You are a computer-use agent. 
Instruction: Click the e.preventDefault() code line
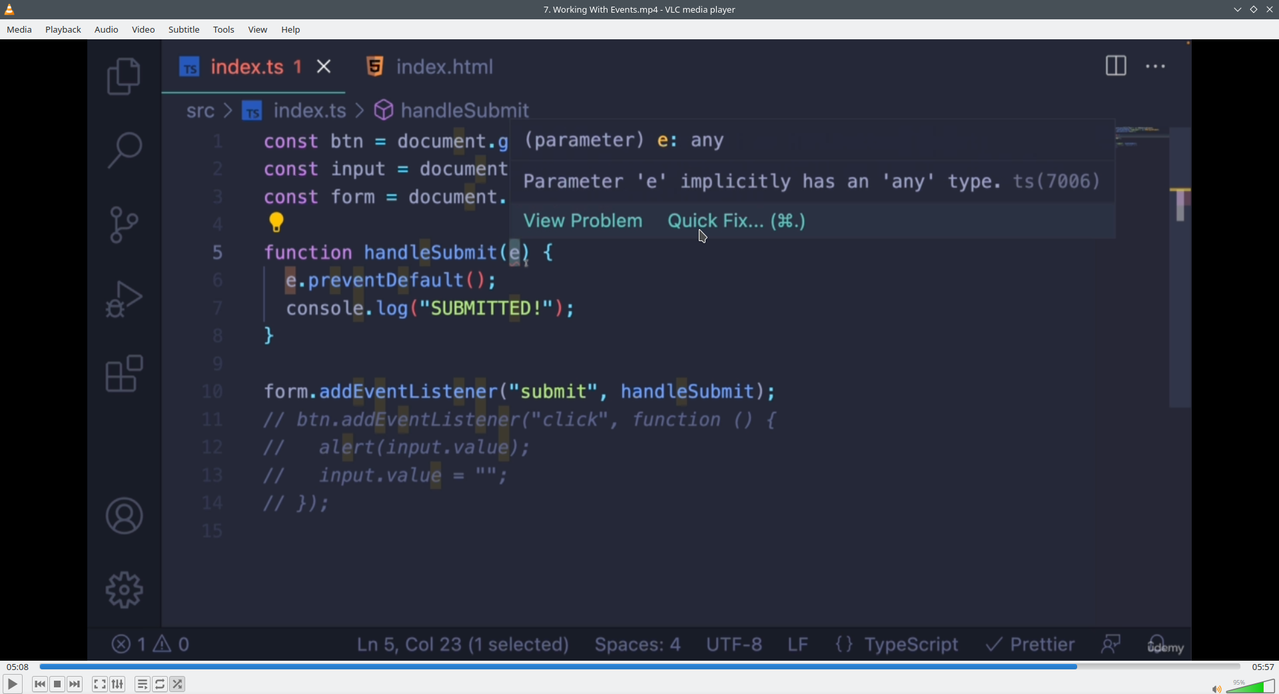[391, 280]
